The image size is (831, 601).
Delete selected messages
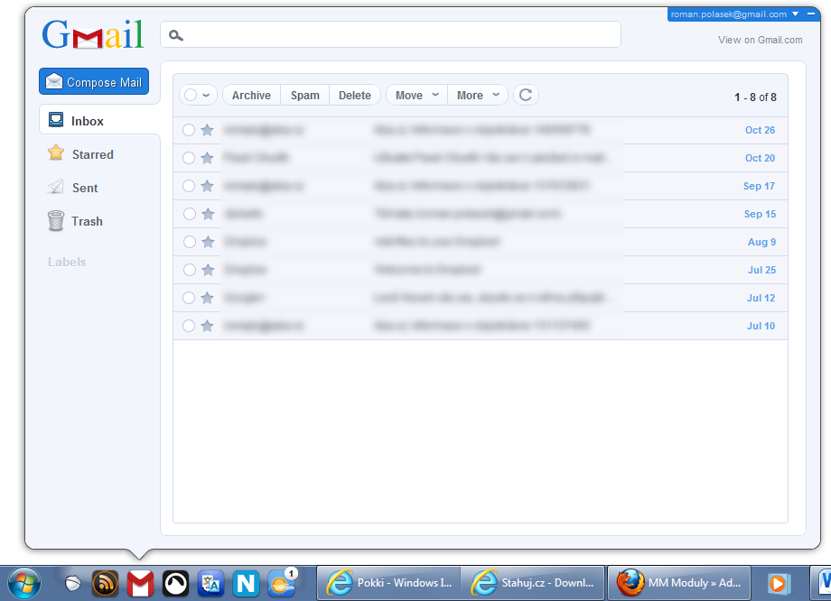point(355,96)
